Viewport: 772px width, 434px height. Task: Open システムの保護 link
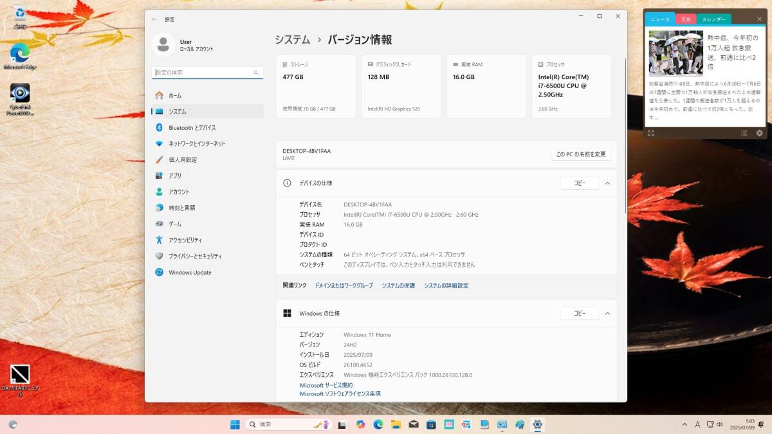[x=398, y=285]
